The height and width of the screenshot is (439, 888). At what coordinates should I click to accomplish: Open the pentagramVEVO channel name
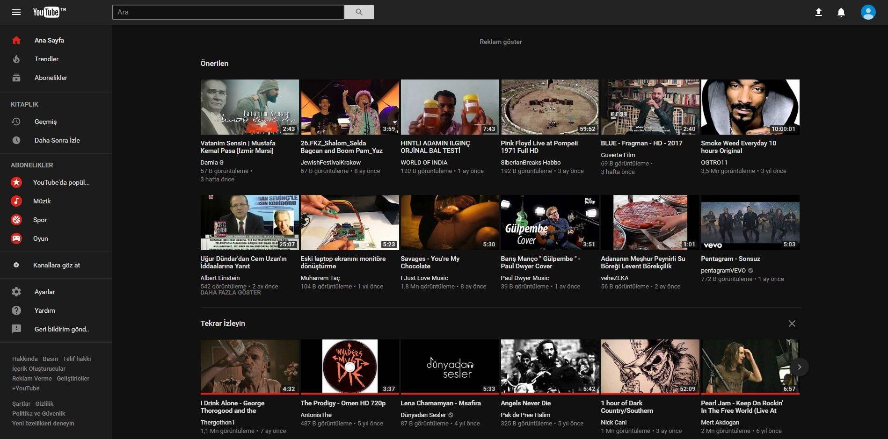tap(723, 271)
